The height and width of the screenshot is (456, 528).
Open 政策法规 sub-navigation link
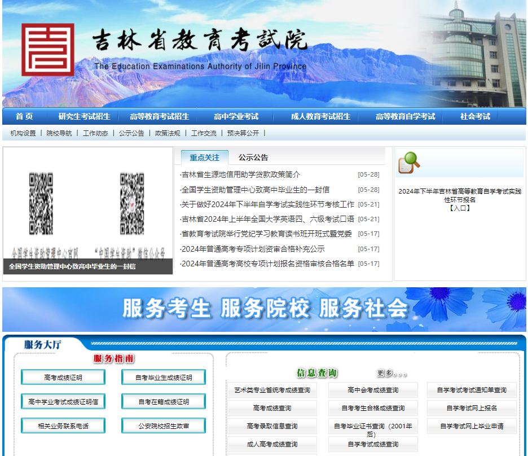click(168, 133)
